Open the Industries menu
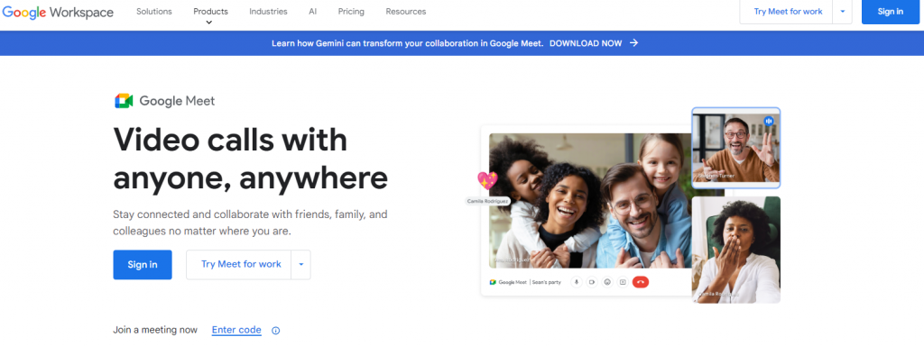This screenshot has width=924, height=346. pos(268,11)
